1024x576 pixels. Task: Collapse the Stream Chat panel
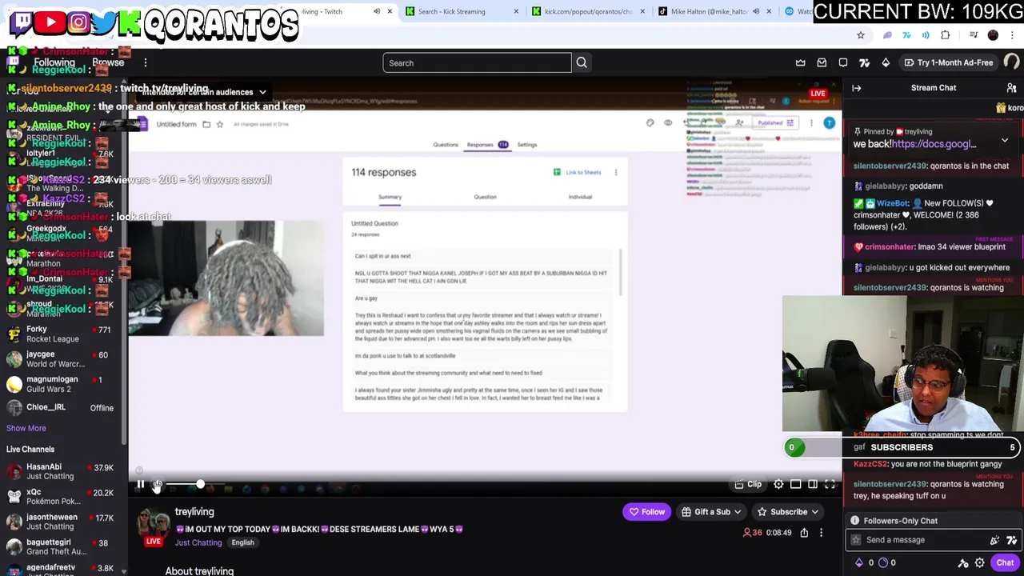[x=856, y=88]
